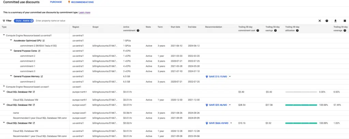Show help for Trailing 30-day coverage

[x=345, y=31]
